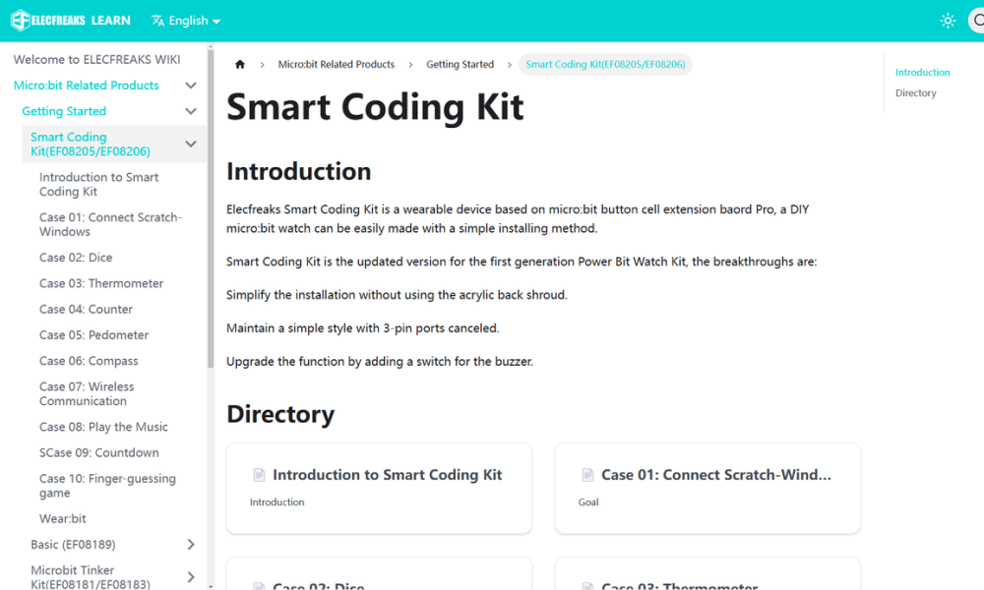Click the home icon in breadcrumbs
This screenshot has width=984, height=590.
coord(240,65)
